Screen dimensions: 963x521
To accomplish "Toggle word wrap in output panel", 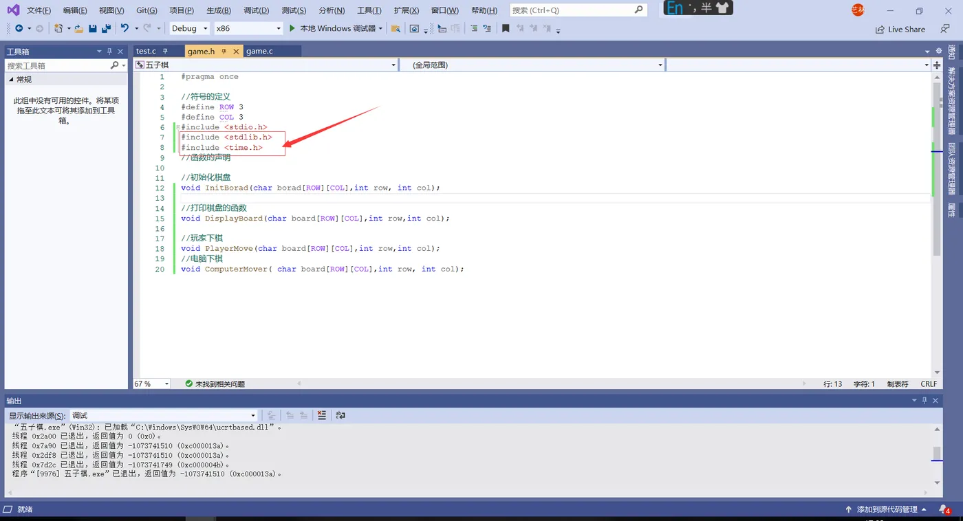I will tap(340, 415).
